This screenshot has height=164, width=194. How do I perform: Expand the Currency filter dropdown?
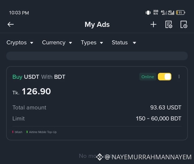57,42
